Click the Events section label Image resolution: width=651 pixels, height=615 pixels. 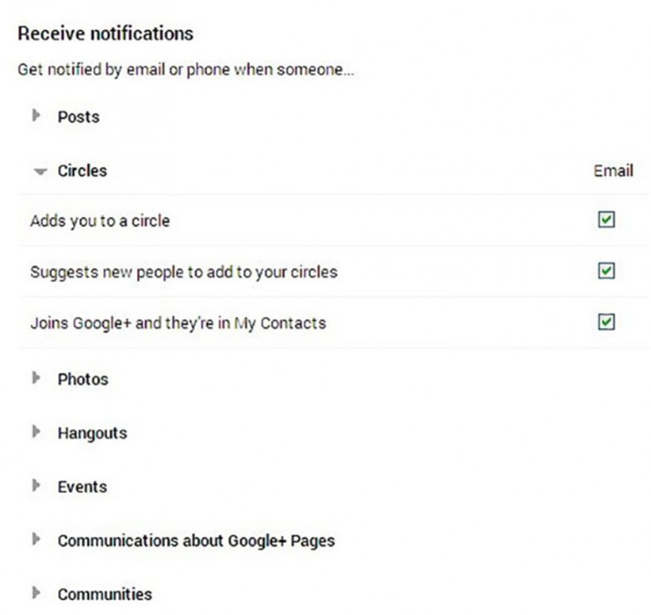pos(82,487)
